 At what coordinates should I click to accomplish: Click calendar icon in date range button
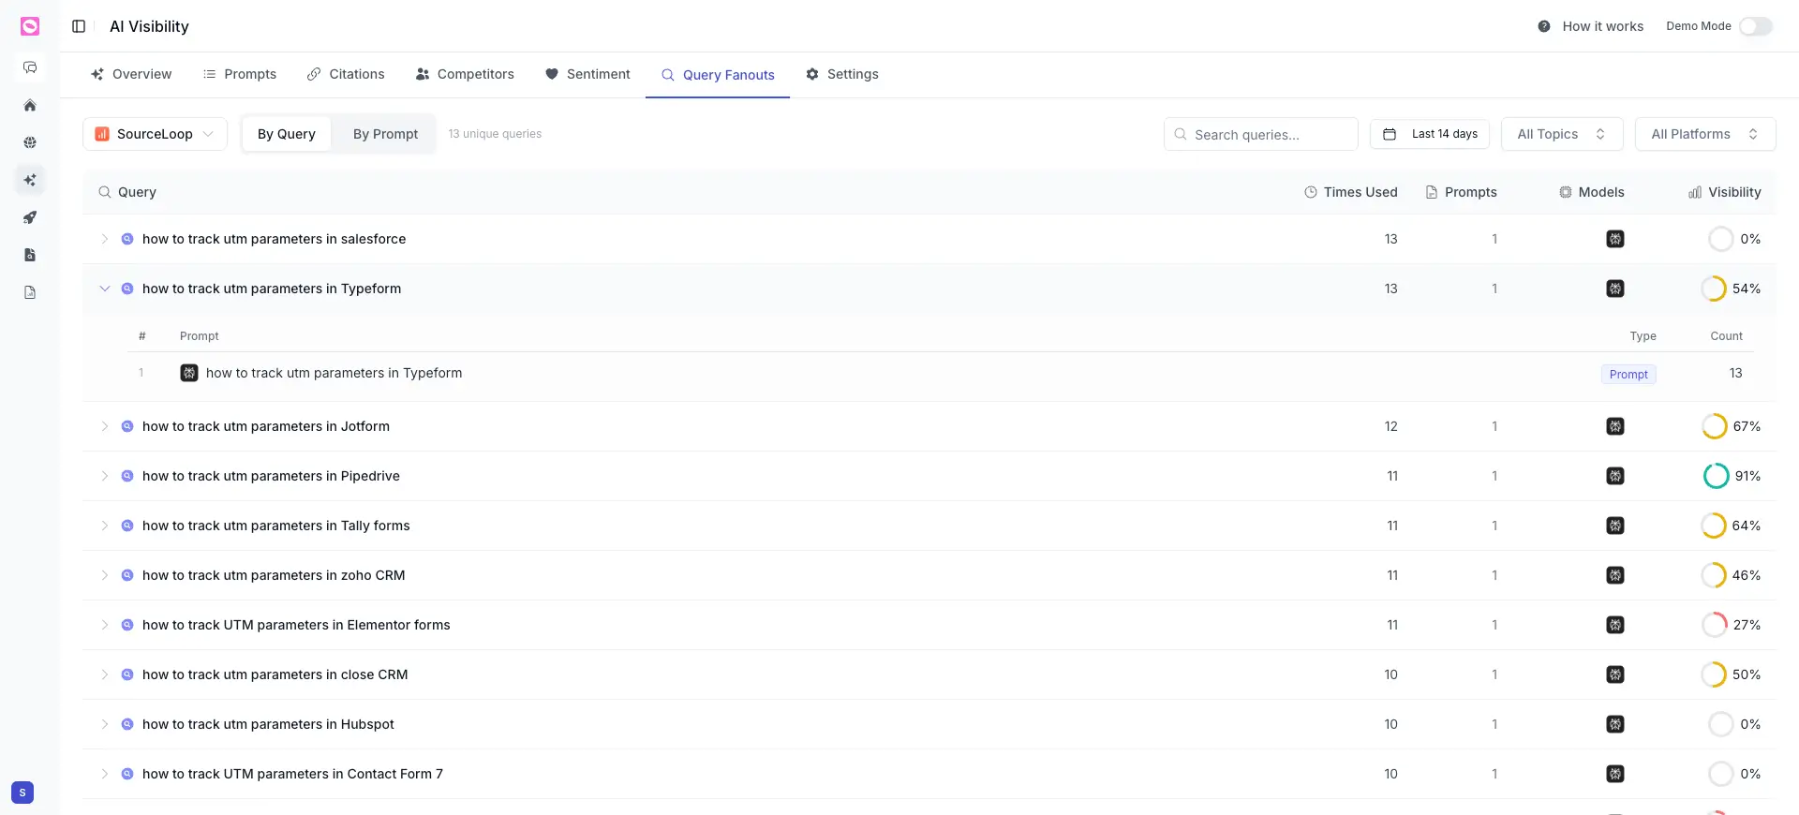pyautogui.click(x=1390, y=134)
